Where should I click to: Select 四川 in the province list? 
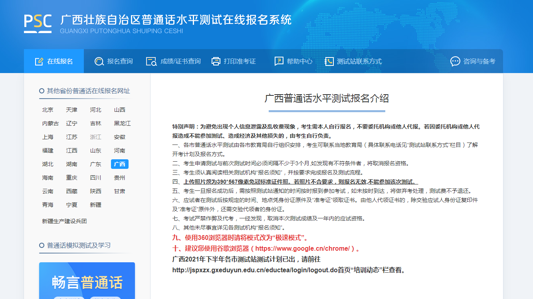(95, 178)
